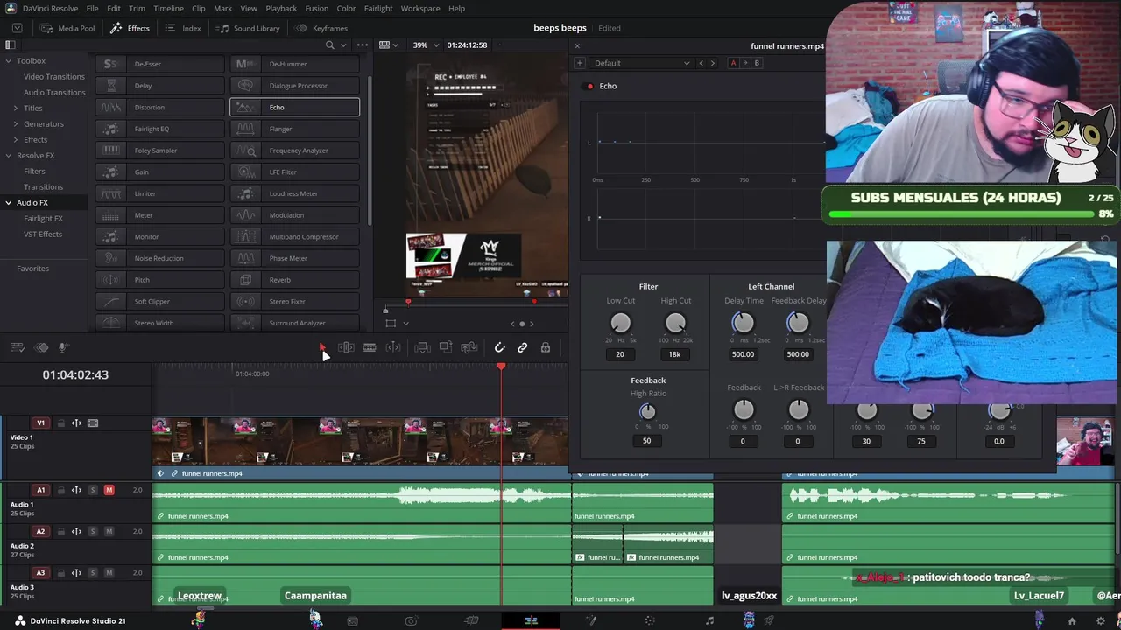Open the Fairlight menu
Image resolution: width=1121 pixels, height=630 pixels.
[378, 9]
